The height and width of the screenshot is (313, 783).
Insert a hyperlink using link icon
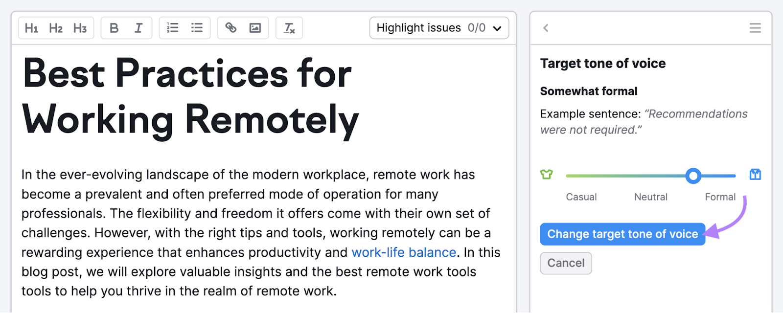click(x=230, y=28)
